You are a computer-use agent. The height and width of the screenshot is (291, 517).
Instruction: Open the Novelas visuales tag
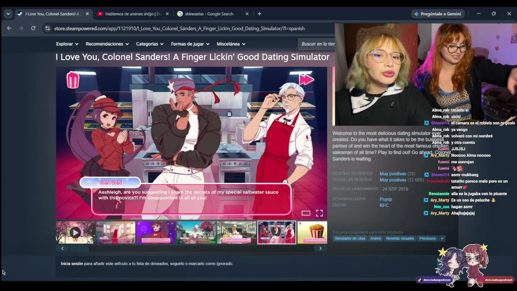[400, 238]
